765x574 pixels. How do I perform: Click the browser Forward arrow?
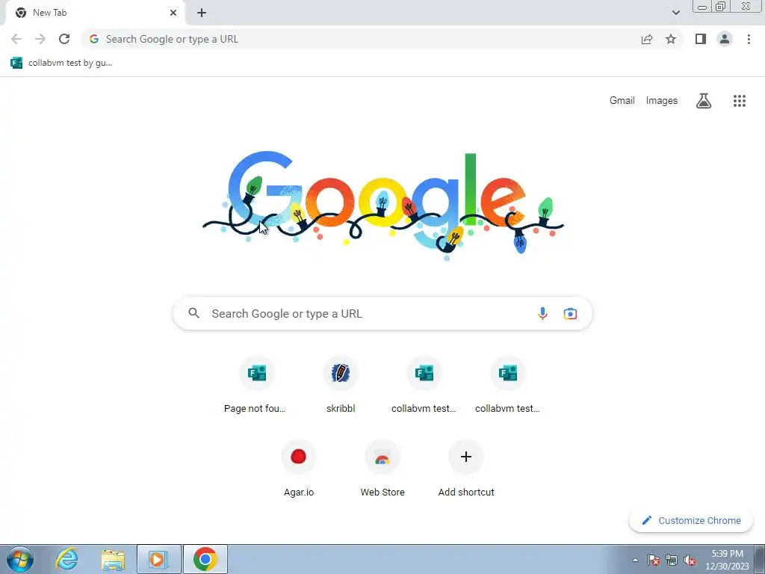tap(40, 39)
